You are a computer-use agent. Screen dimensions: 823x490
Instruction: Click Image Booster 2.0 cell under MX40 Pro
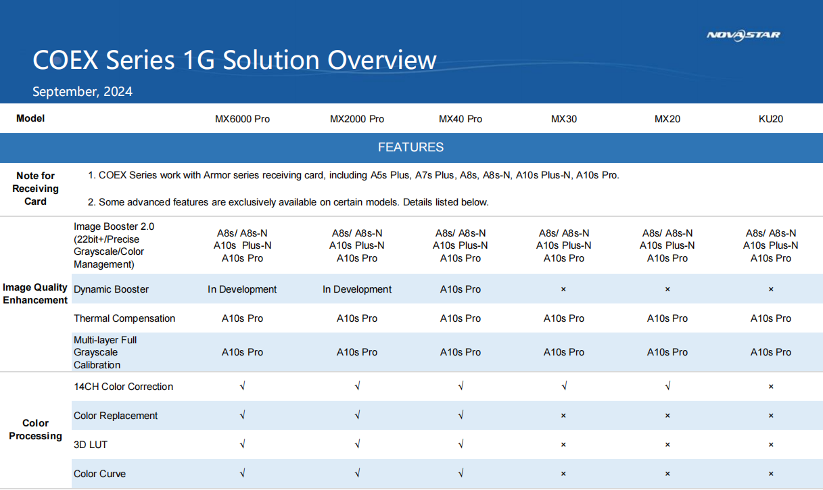coord(461,245)
